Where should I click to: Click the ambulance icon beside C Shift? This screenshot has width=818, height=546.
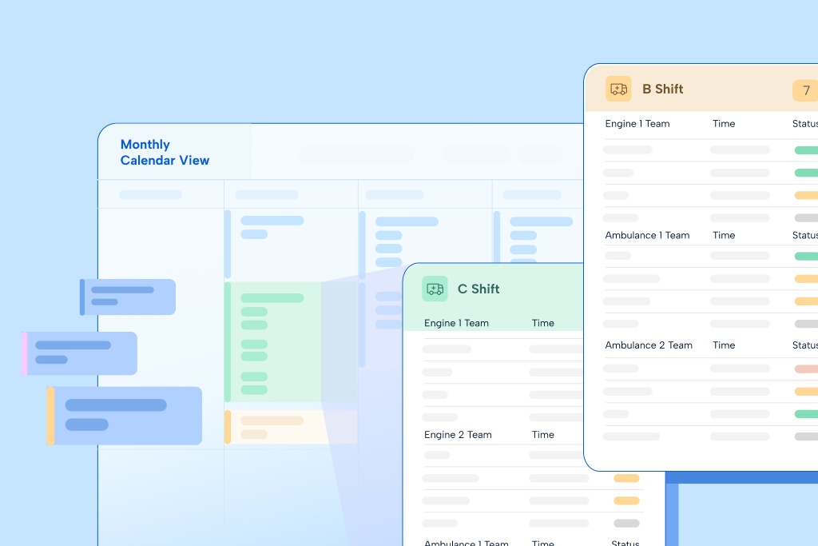[x=435, y=289]
